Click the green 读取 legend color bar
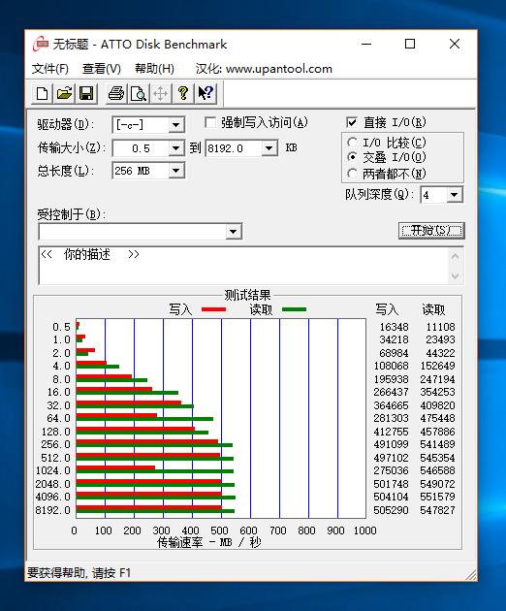The image size is (506, 611). [294, 309]
